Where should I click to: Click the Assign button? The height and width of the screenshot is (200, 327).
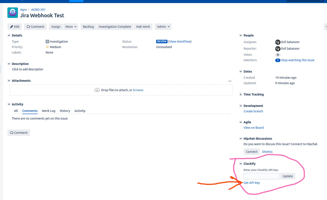[x=56, y=27]
